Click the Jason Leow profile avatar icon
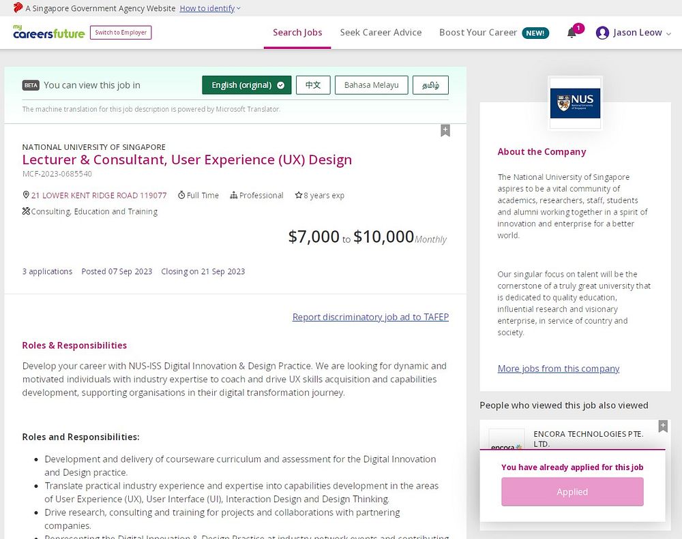Screen dimensions: 682x539 pos(602,33)
